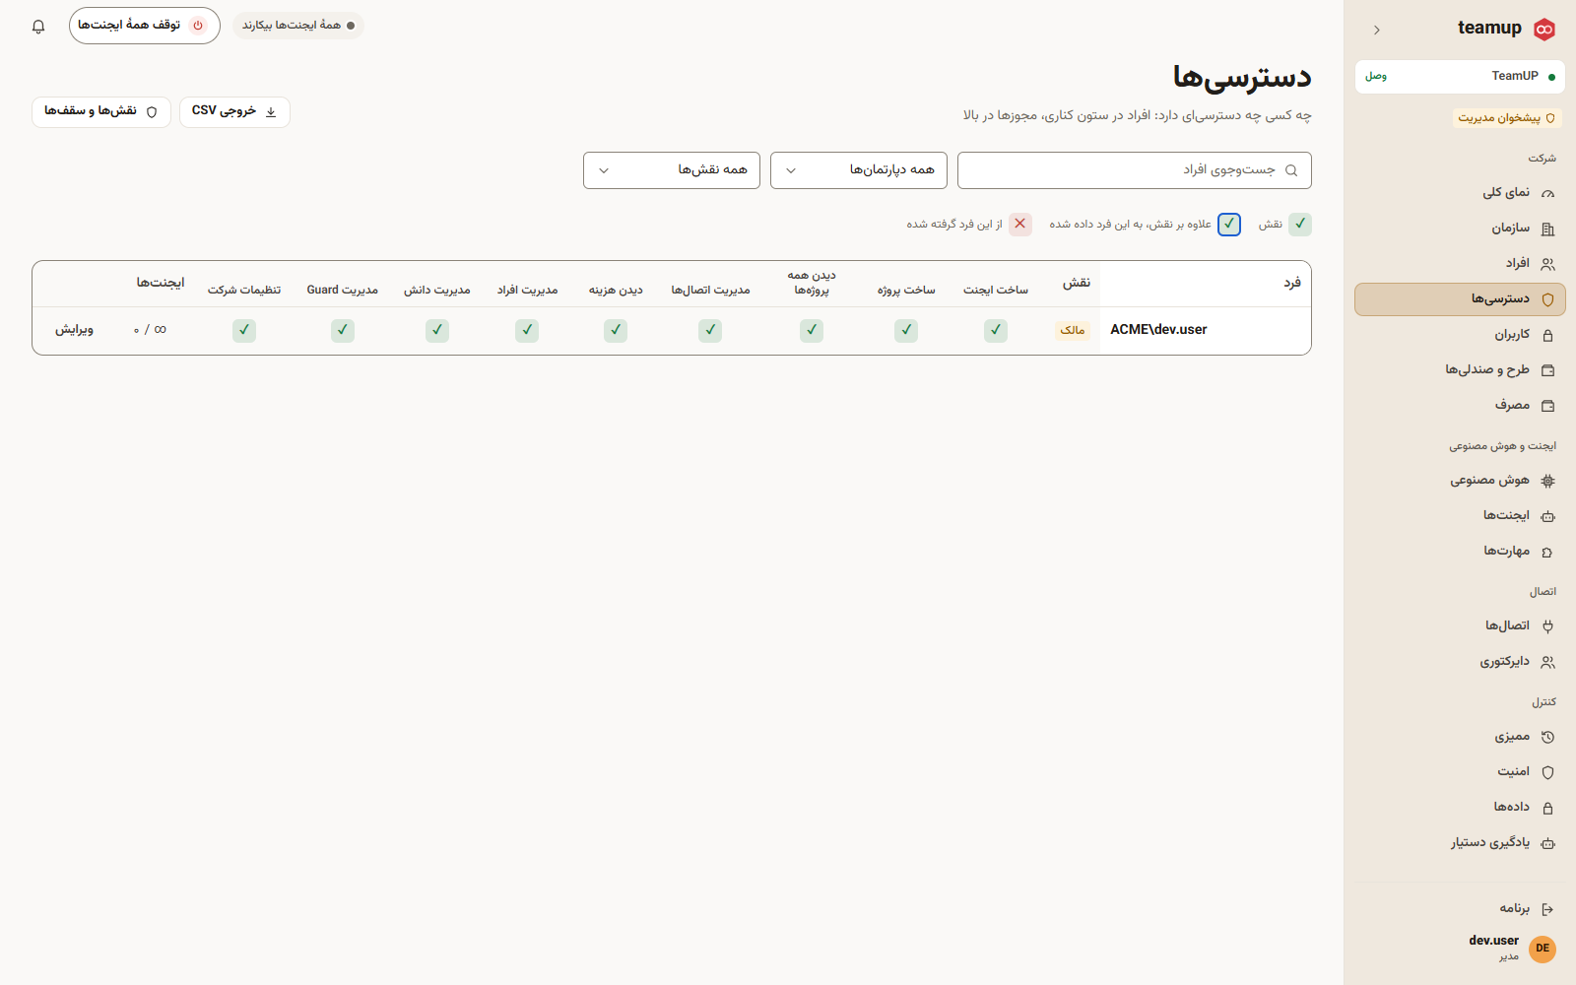The image size is (1576, 985).
Task: Open مصرف usage icon
Action: click(x=1547, y=406)
